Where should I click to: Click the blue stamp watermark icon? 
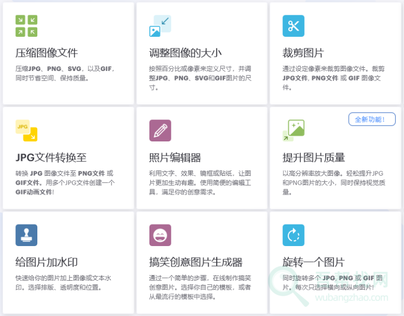(26, 235)
